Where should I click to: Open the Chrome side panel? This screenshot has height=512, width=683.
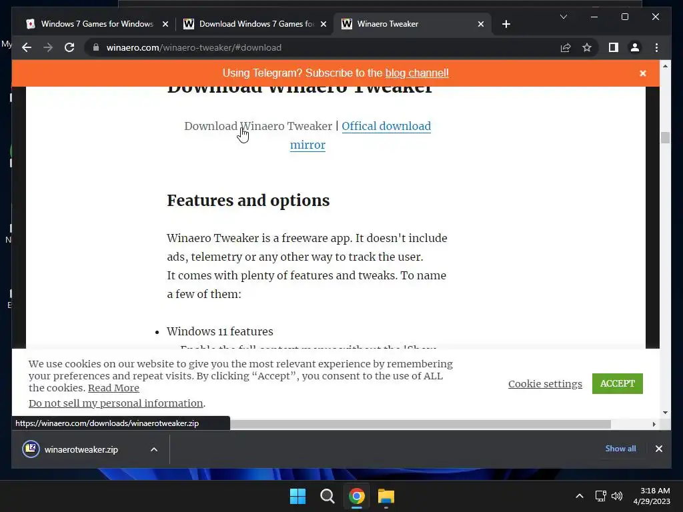(x=614, y=47)
